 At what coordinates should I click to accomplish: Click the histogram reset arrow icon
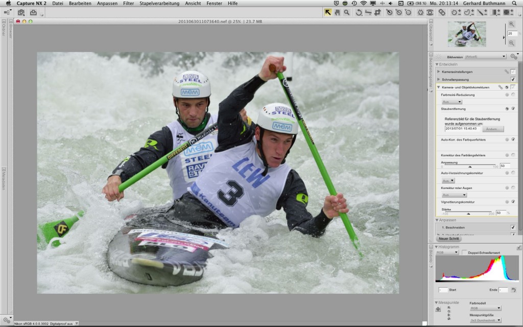point(513,290)
